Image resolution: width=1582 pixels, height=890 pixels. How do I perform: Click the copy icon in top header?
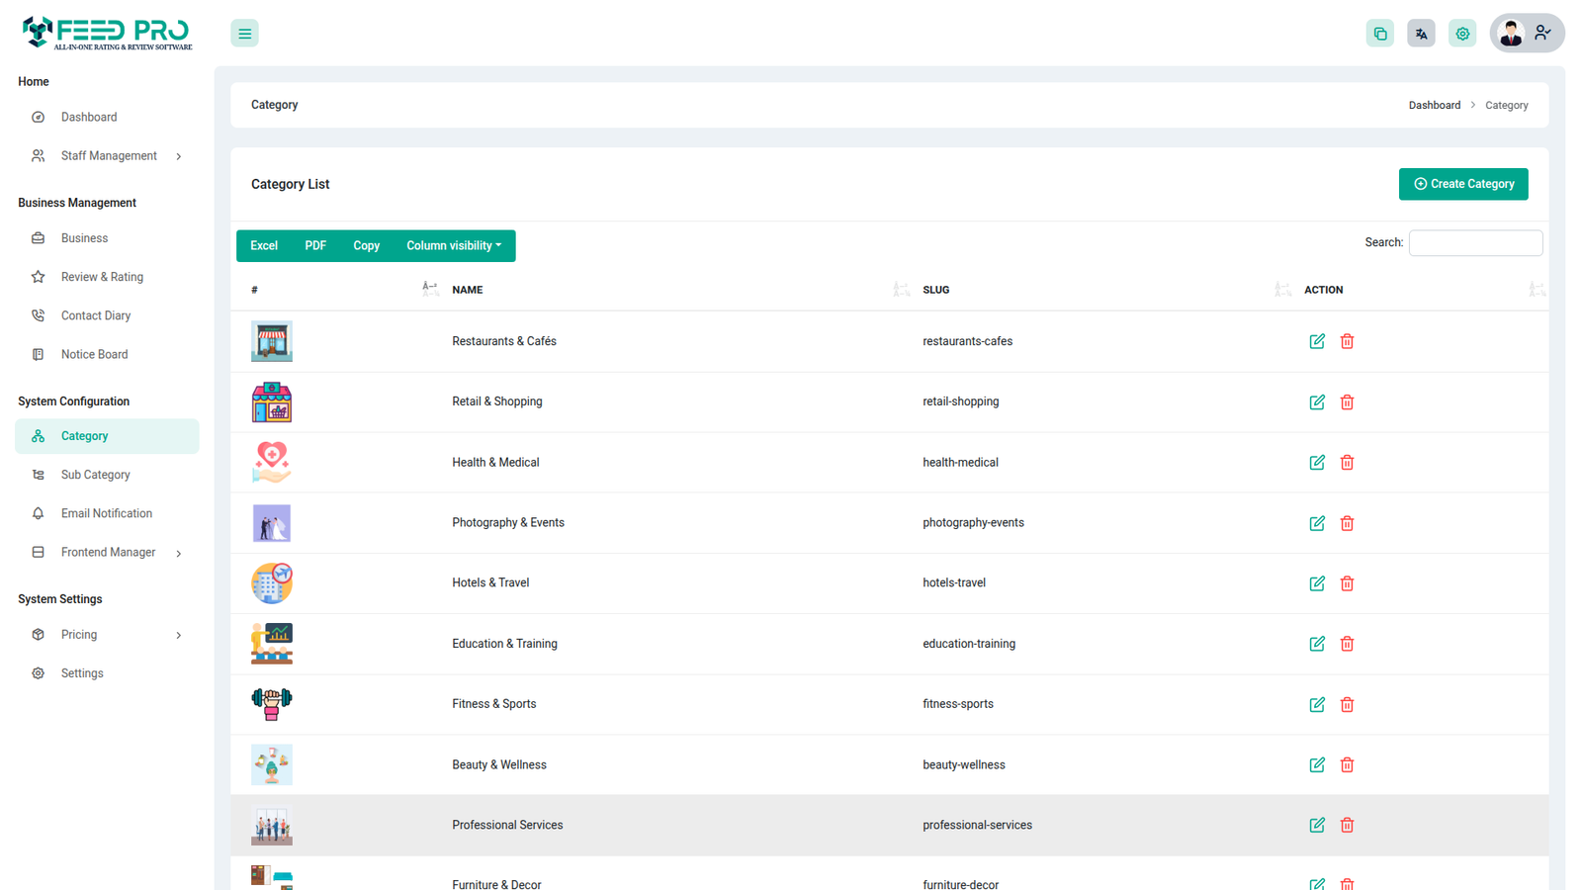(x=1379, y=34)
